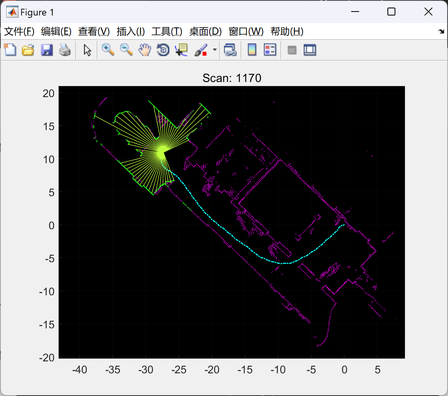Enable the Pan hand tool
The image size is (448, 396).
(145, 50)
